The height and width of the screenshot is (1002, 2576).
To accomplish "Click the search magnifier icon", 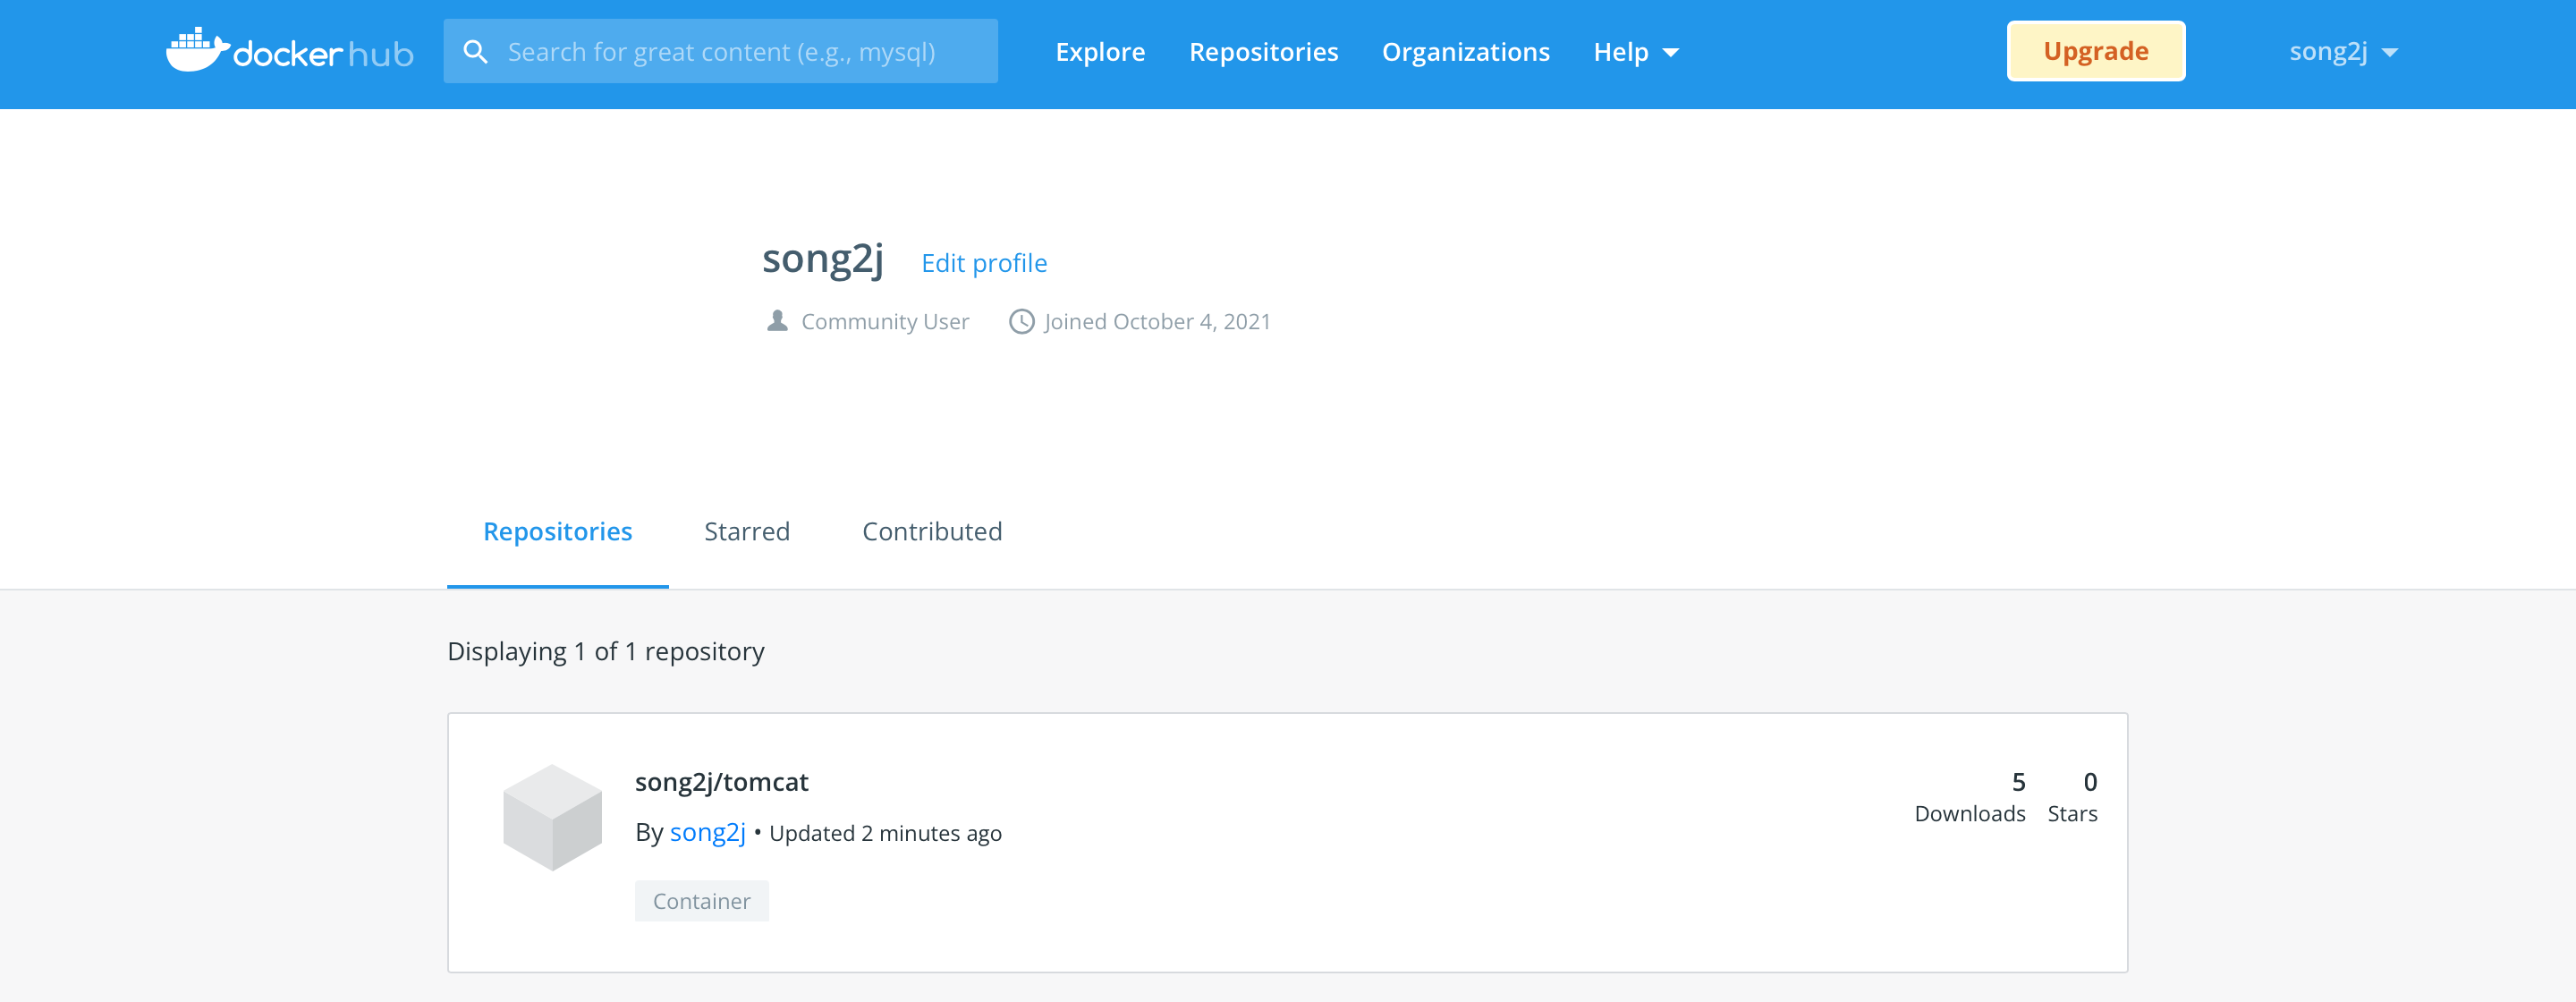I will [x=476, y=52].
